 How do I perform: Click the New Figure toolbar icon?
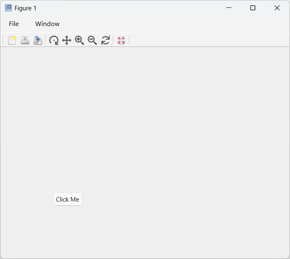point(12,40)
